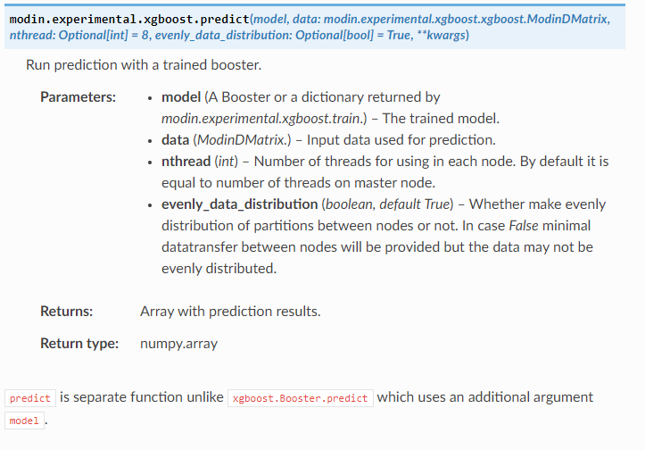Click the ModinDMatrix type annotation in signature

click(466, 20)
